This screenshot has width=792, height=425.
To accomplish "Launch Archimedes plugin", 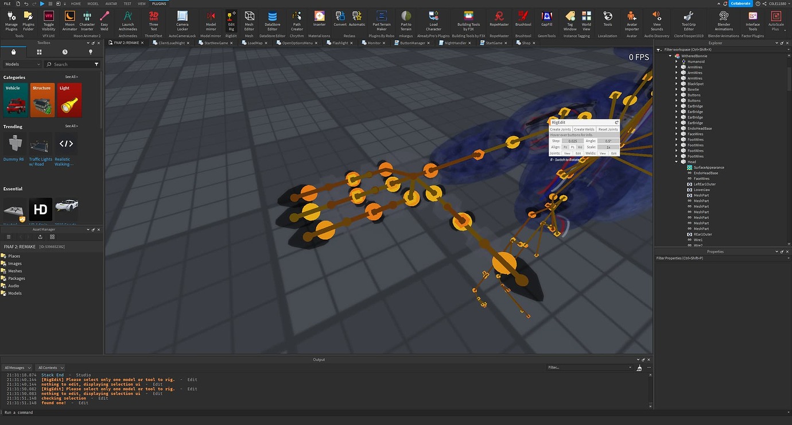I will [x=129, y=21].
